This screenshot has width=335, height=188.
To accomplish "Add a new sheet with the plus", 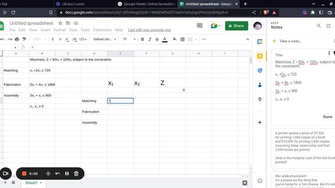I will (5, 182).
